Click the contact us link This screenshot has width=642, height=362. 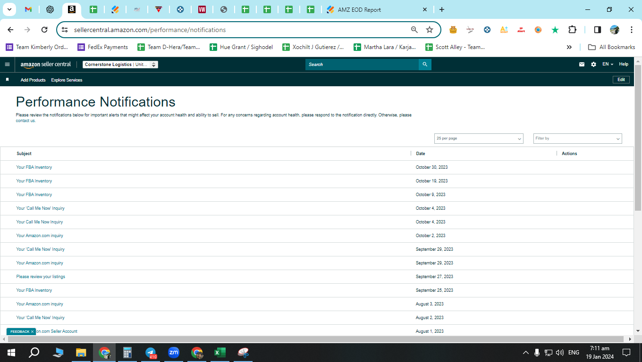(x=25, y=121)
